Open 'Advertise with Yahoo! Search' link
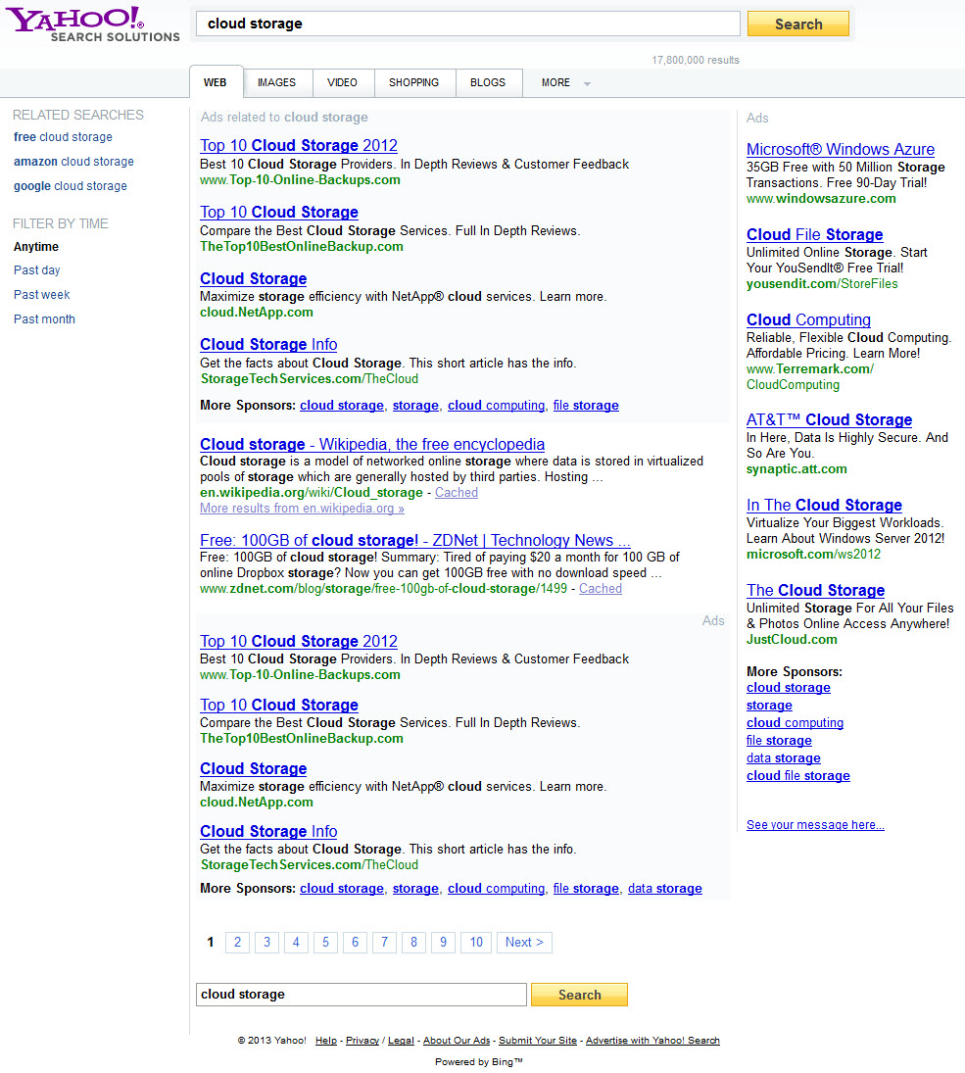The image size is (965, 1073). pyautogui.click(x=652, y=1040)
